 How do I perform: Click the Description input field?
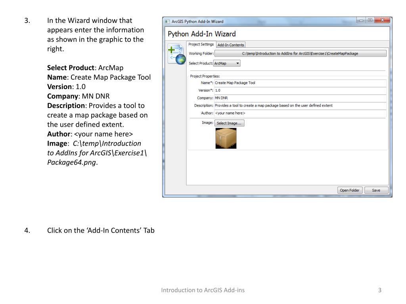pyautogui.click(x=301, y=105)
